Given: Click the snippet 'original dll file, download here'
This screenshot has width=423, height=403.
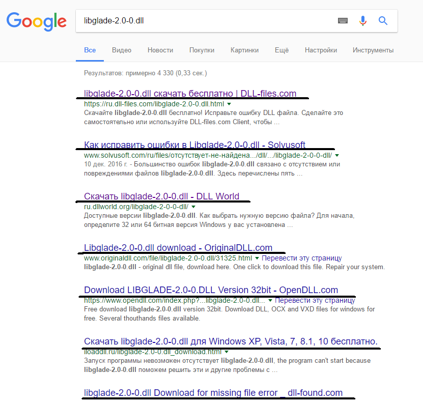Looking at the screenshot, I should tap(234, 267).
